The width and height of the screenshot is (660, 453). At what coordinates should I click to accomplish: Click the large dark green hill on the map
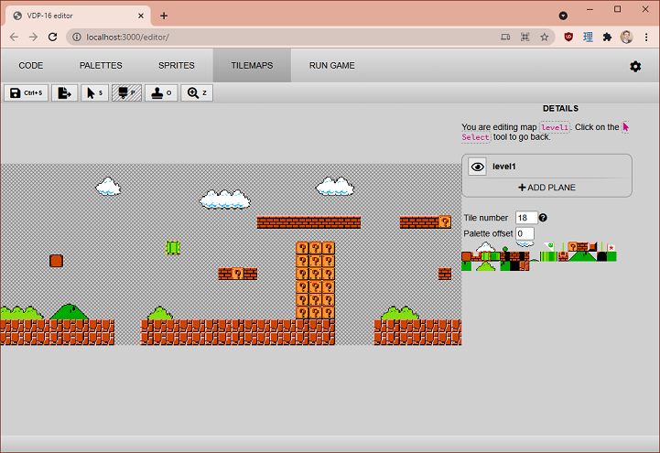pyautogui.click(x=70, y=312)
